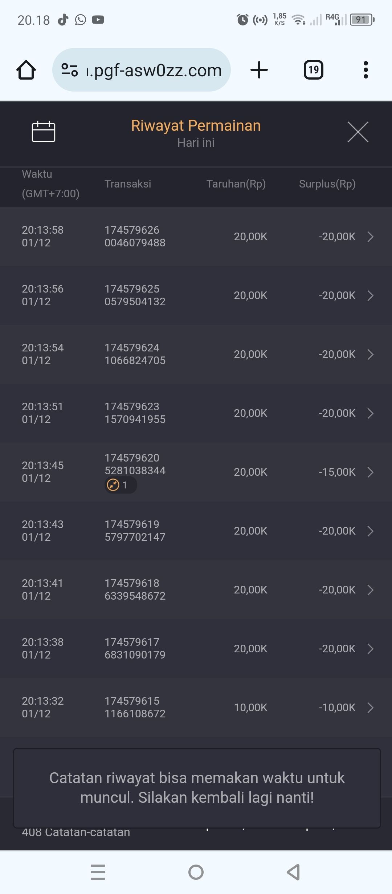Open site settings icon in address bar
392x894 pixels.
(70, 70)
